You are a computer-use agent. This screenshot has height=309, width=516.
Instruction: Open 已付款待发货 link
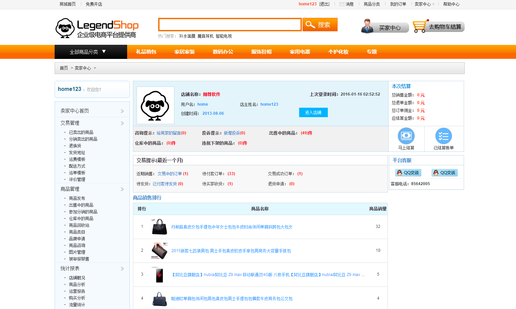(165, 184)
